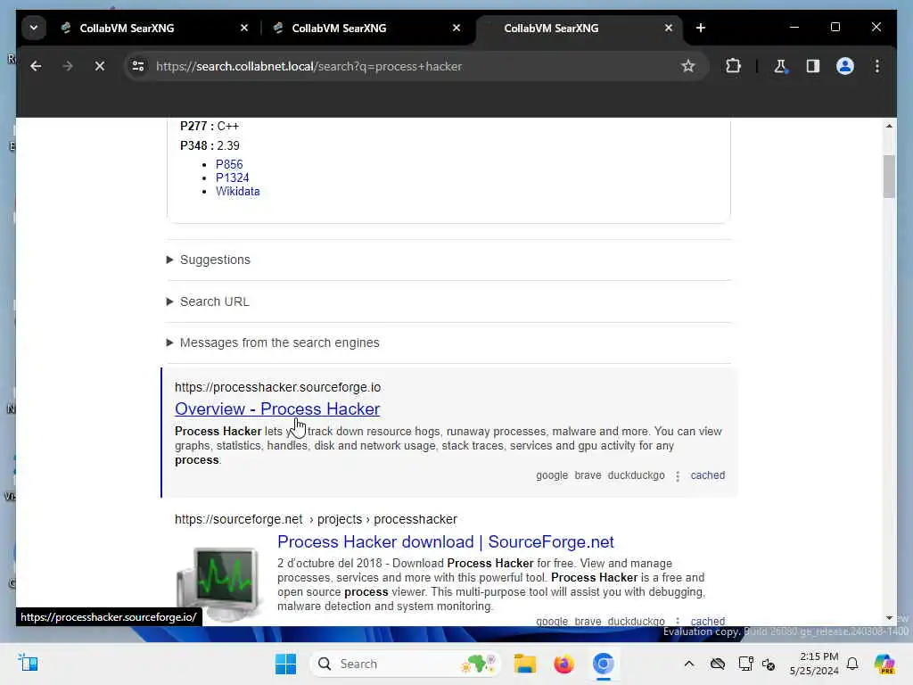This screenshot has width=913, height=685.
Task: Click the taskbar Search box
Action: point(407,664)
